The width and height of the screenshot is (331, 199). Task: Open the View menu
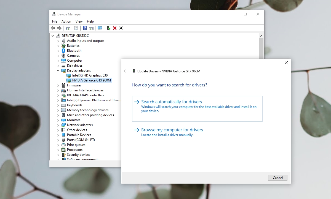(79, 21)
